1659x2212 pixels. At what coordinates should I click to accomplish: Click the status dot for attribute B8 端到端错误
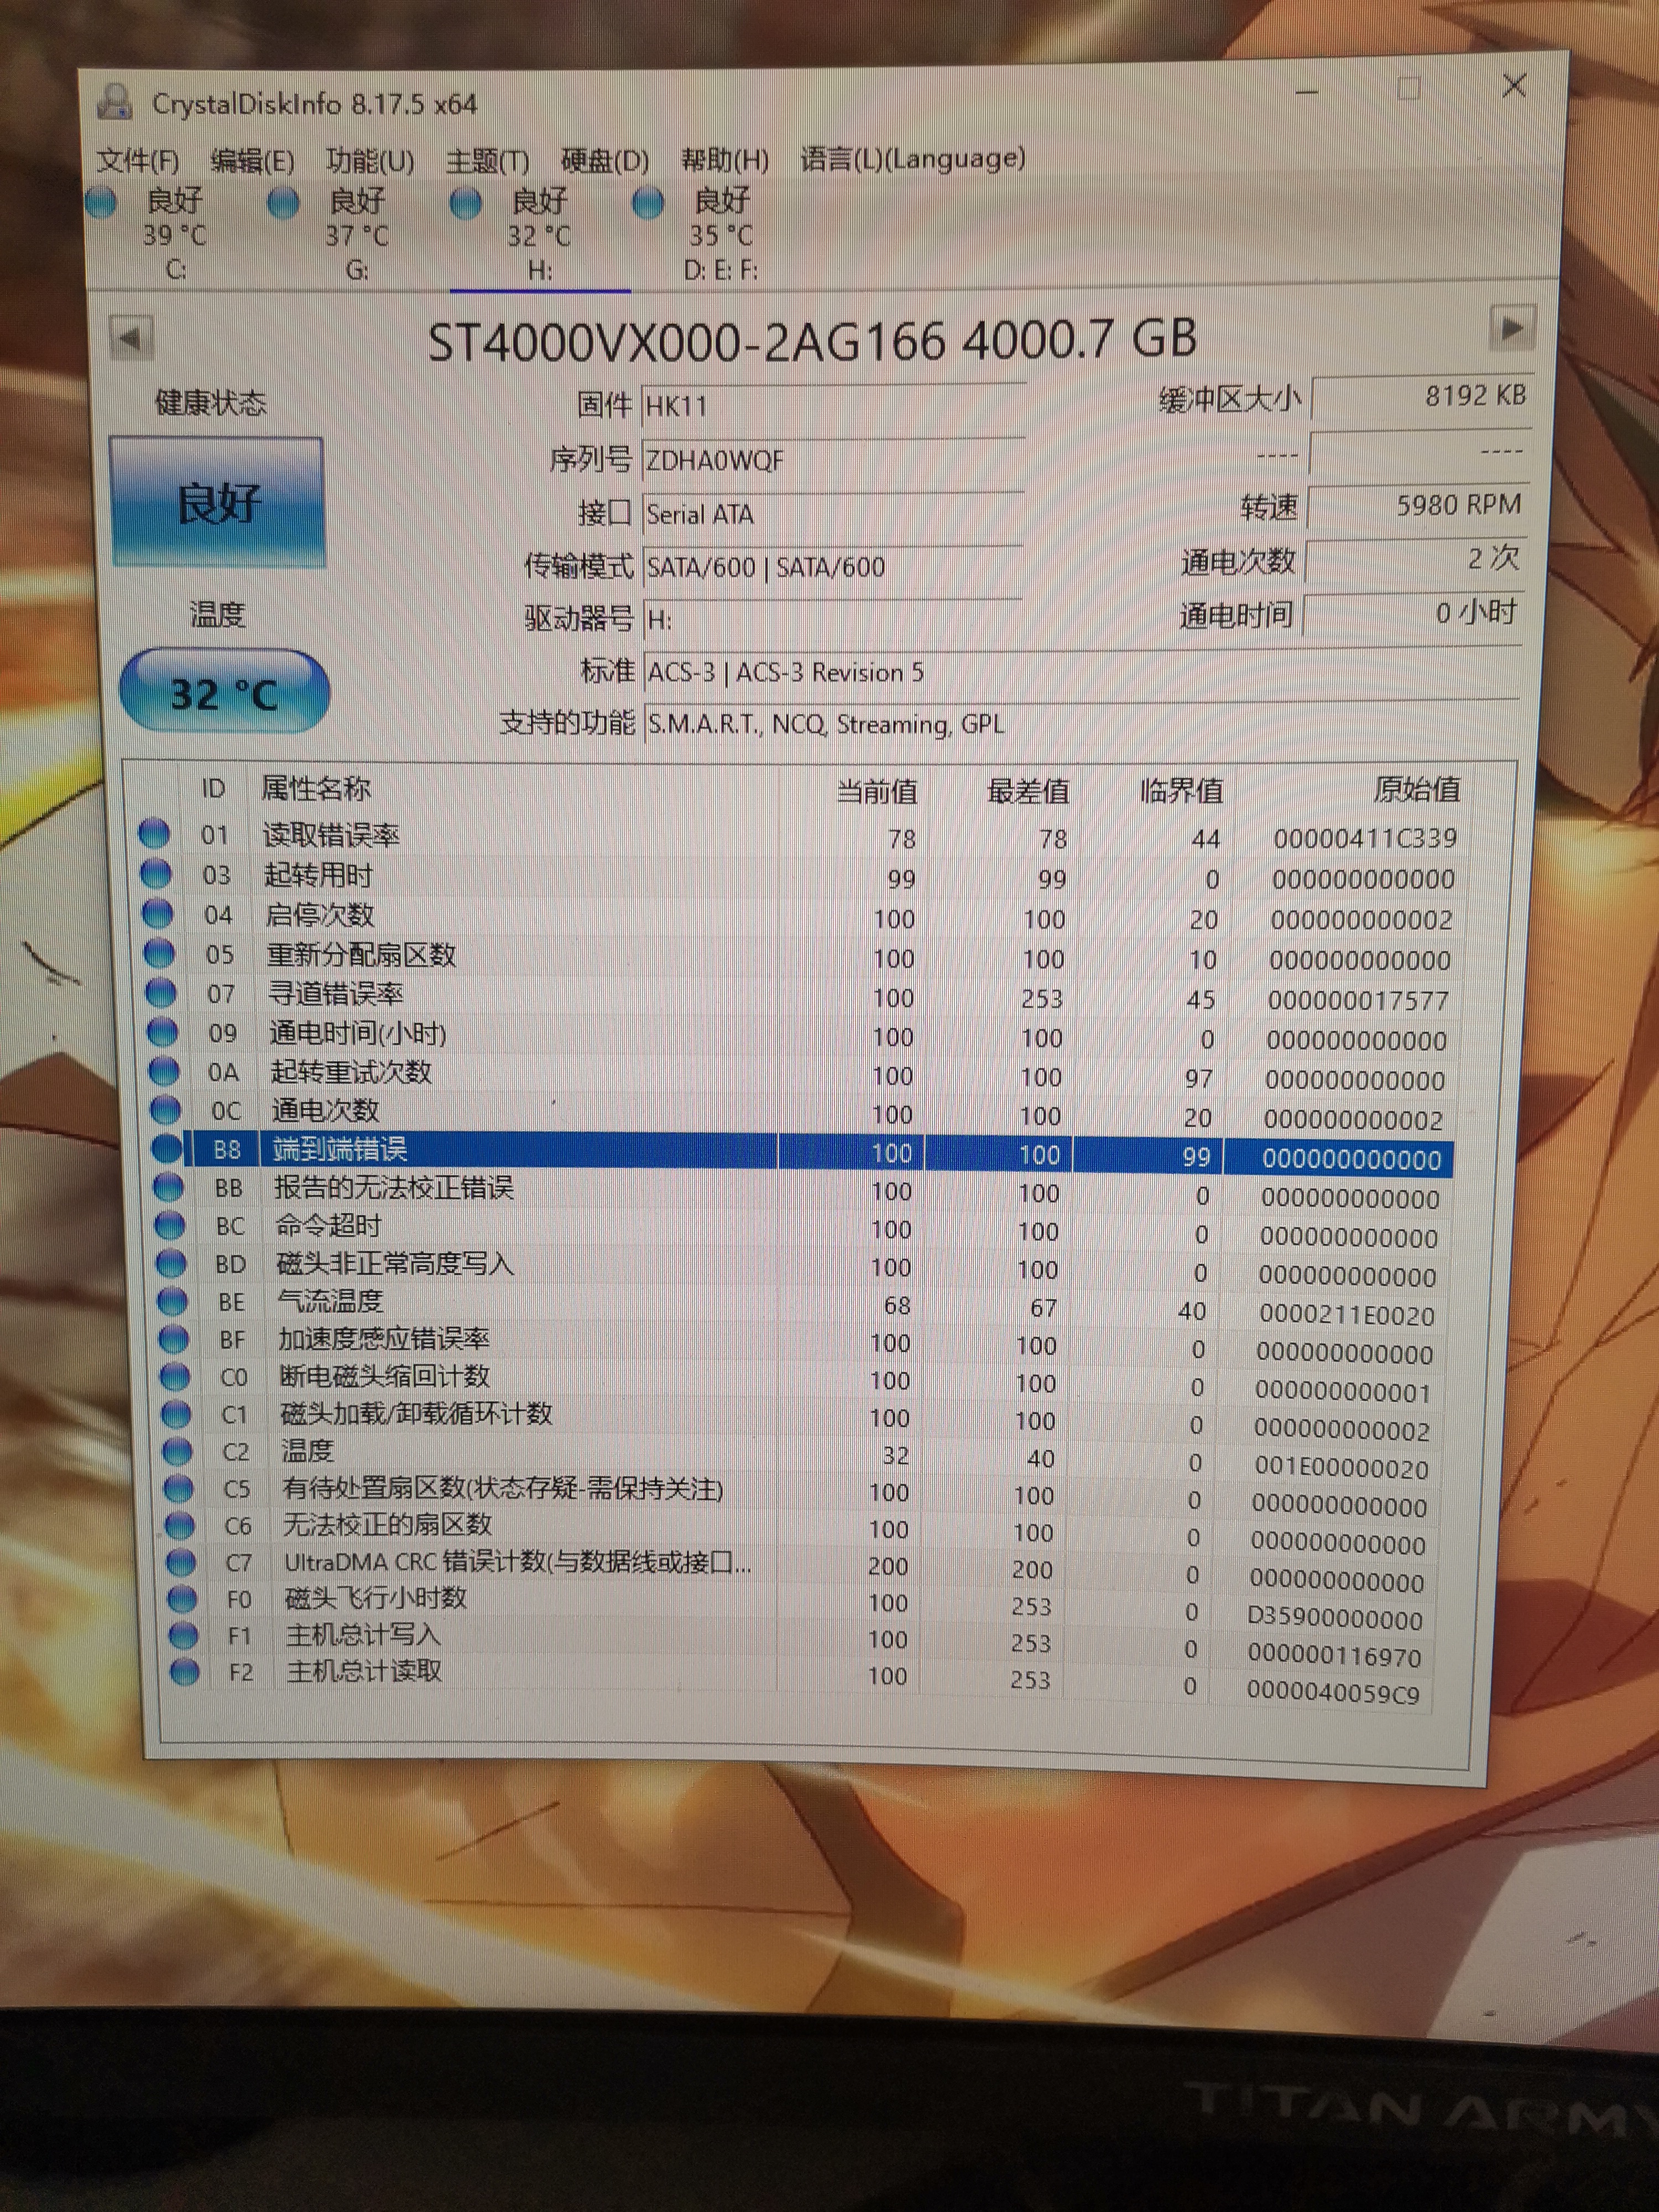coord(166,1148)
